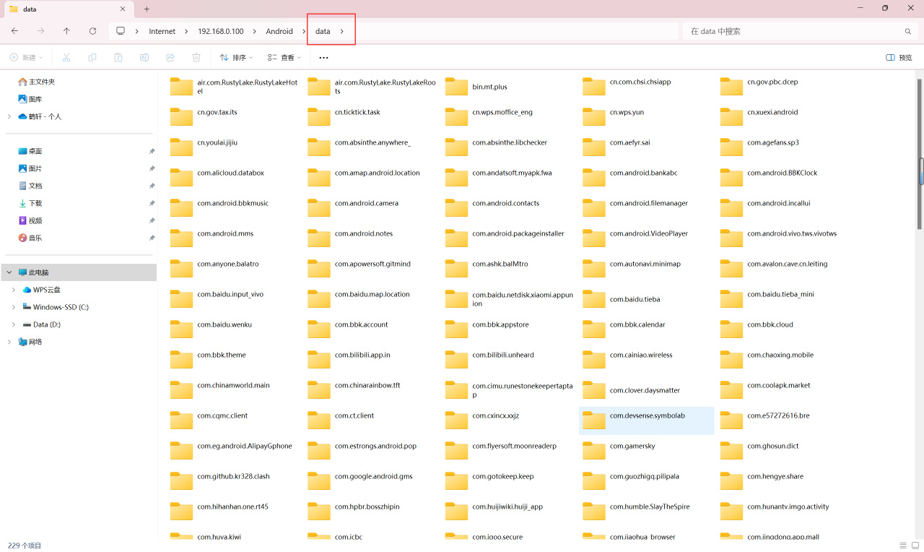Select the bin.mt.plus folder
The width and height of the screenshot is (924, 552).
click(510, 87)
